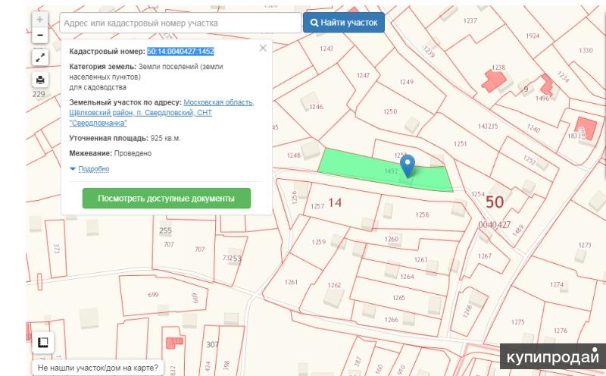Toggle fullscreen map view

pyautogui.click(x=39, y=58)
